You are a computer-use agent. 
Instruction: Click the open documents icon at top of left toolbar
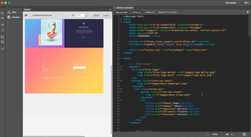2,13
